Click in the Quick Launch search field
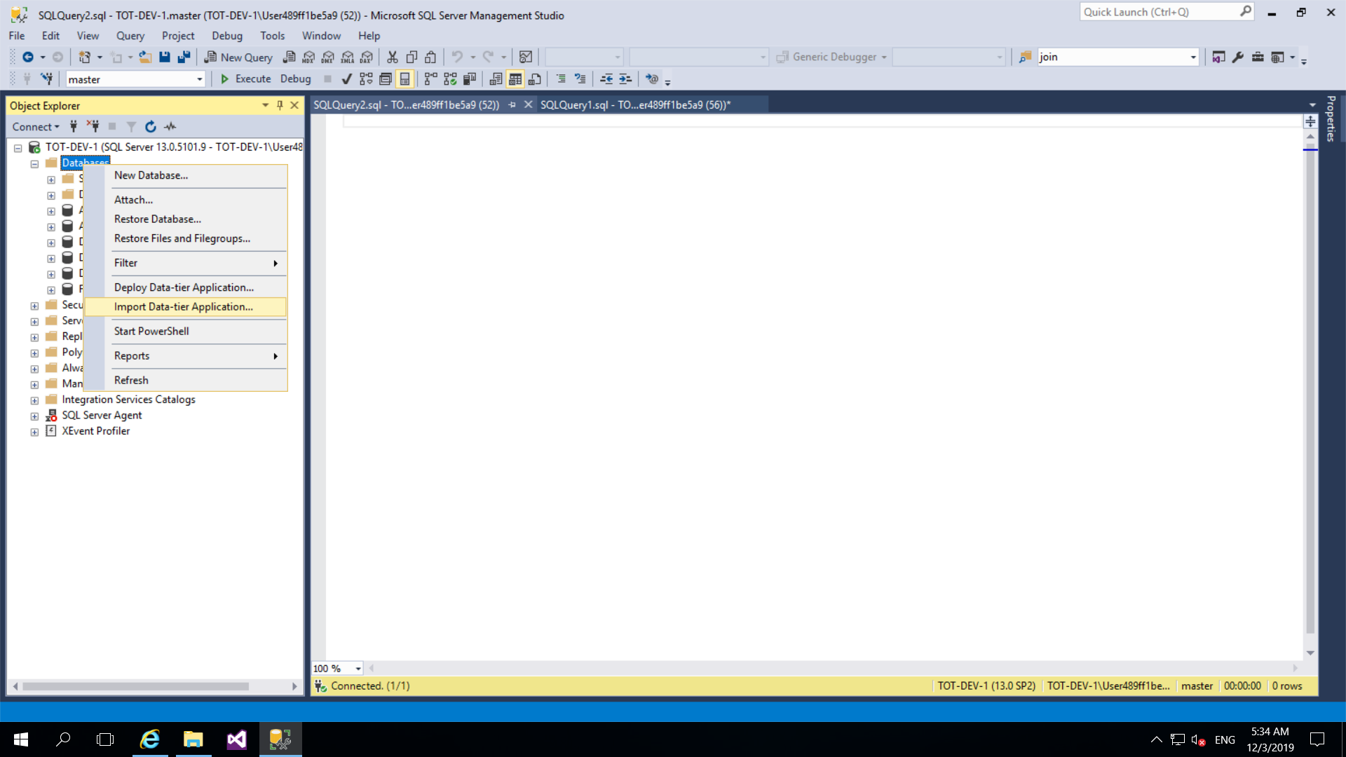The width and height of the screenshot is (1346, 757). [1160, 12]
